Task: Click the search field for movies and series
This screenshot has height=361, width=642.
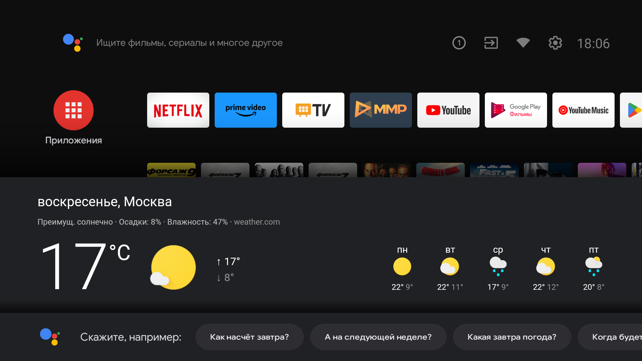Action: click(189, 43)
